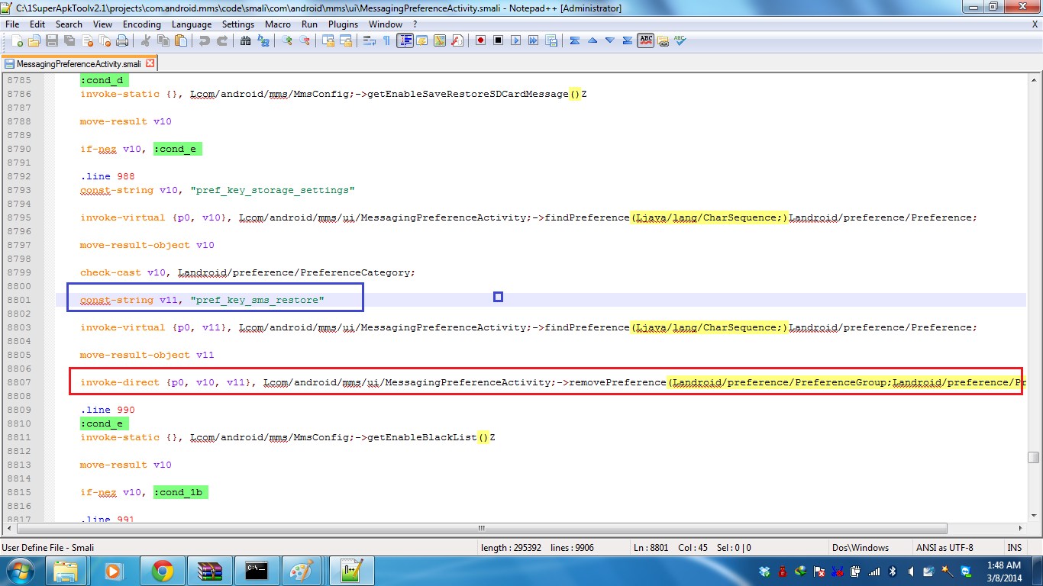Open the Edit menu

pyautogui.click(x=37, y=24)
